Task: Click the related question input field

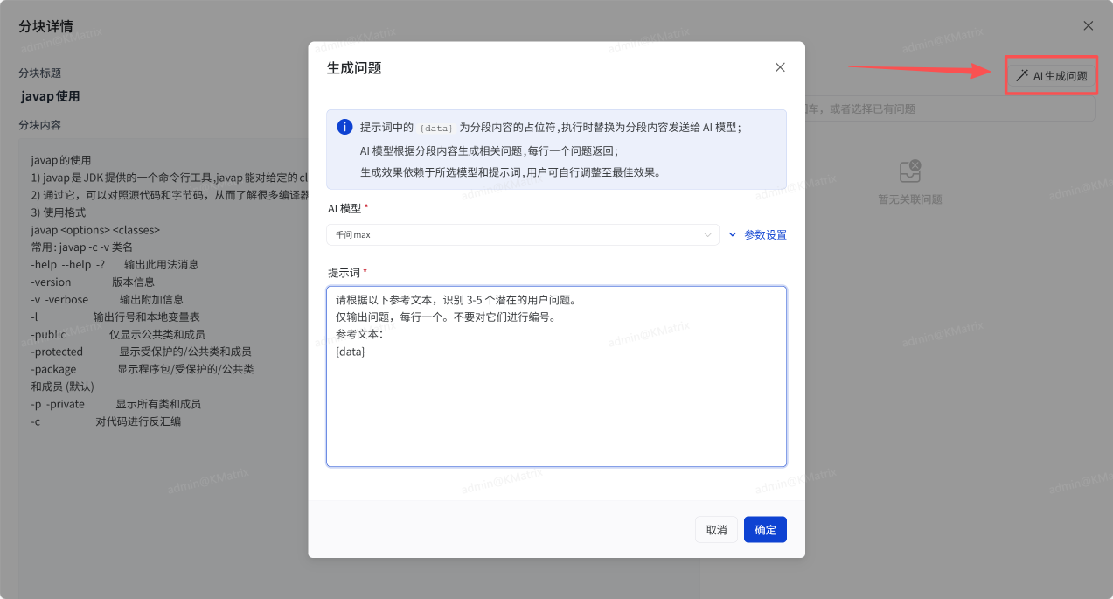Action: [944, 108]
